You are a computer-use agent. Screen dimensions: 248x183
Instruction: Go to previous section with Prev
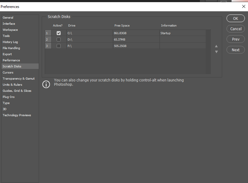point(236,39)
